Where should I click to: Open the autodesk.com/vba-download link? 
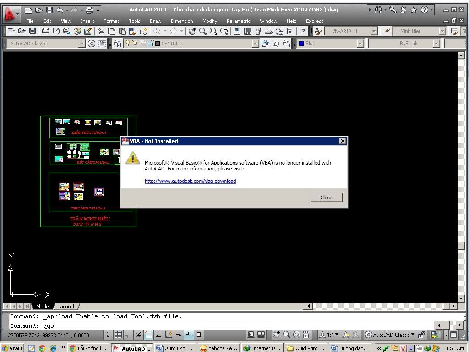[190, 181]
